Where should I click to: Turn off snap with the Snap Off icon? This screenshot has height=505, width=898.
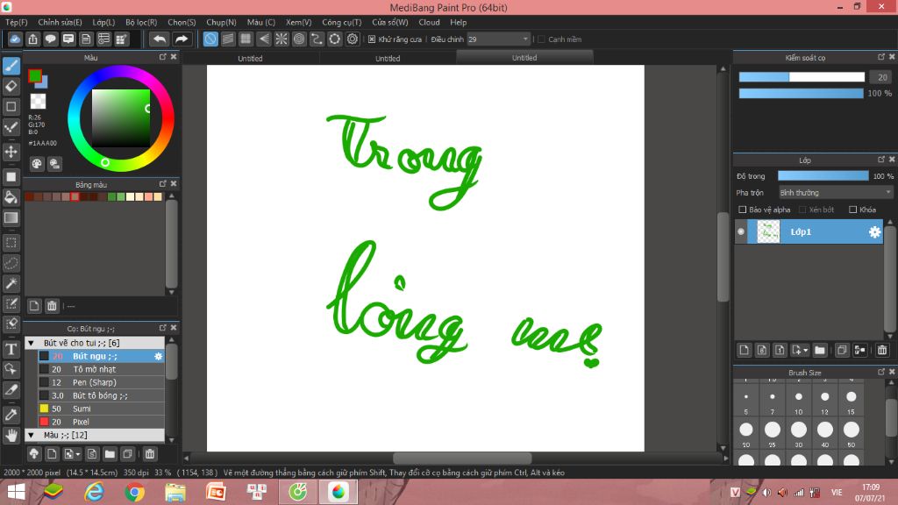(210, 39)
